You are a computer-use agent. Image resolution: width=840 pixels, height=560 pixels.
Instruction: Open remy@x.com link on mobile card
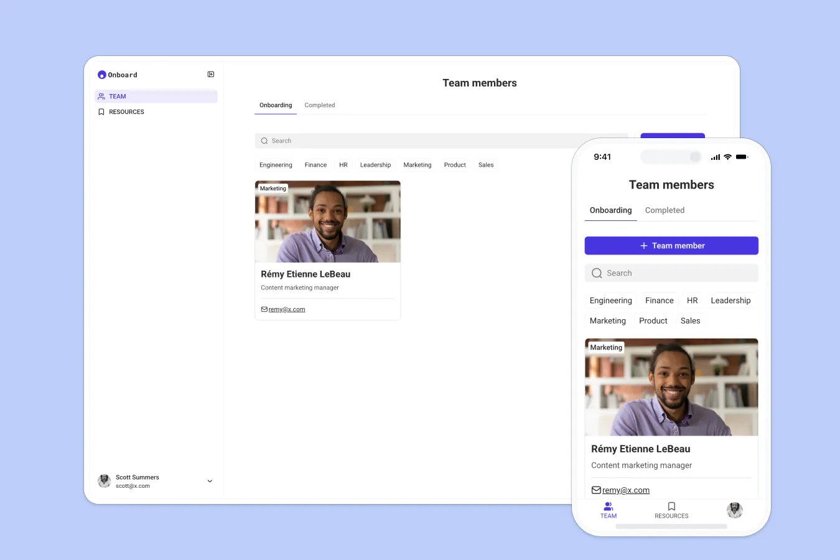point(626,490)
